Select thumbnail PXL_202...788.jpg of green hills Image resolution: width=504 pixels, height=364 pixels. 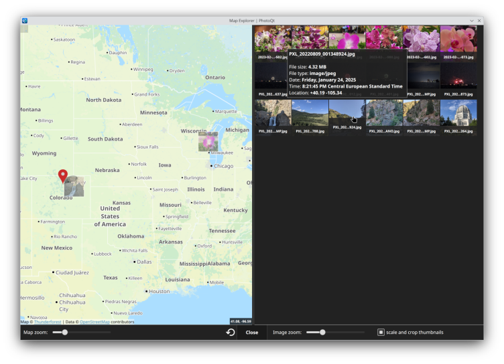tap(310, 113)
